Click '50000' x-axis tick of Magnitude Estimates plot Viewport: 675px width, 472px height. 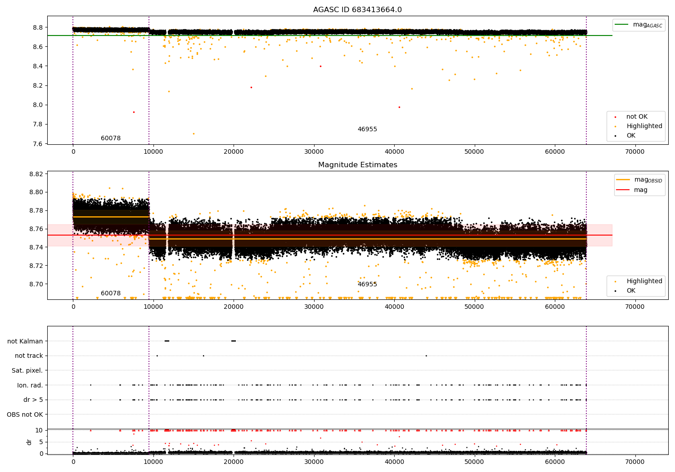coord(474,307)
